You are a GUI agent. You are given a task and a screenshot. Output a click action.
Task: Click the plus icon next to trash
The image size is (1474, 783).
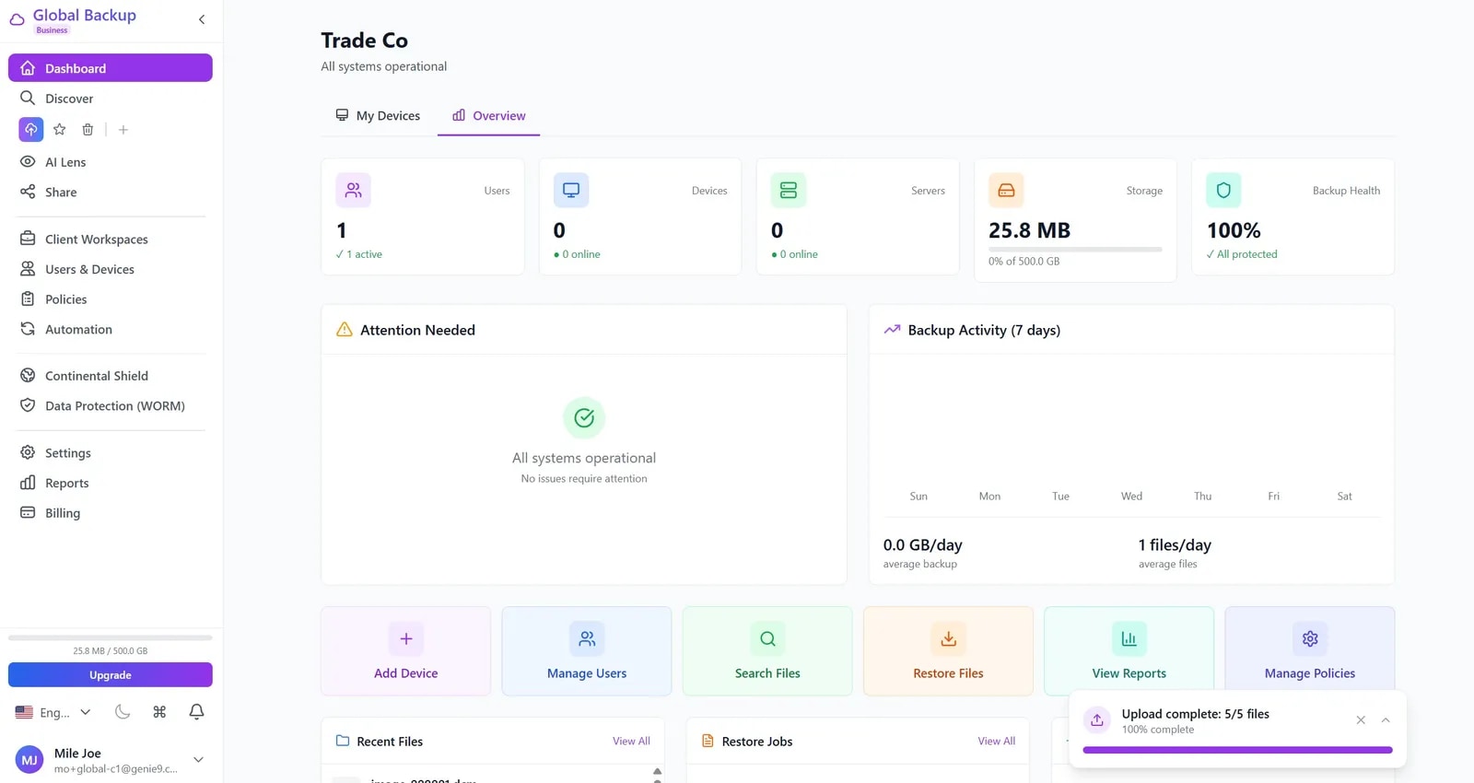(x=123, y=130)
